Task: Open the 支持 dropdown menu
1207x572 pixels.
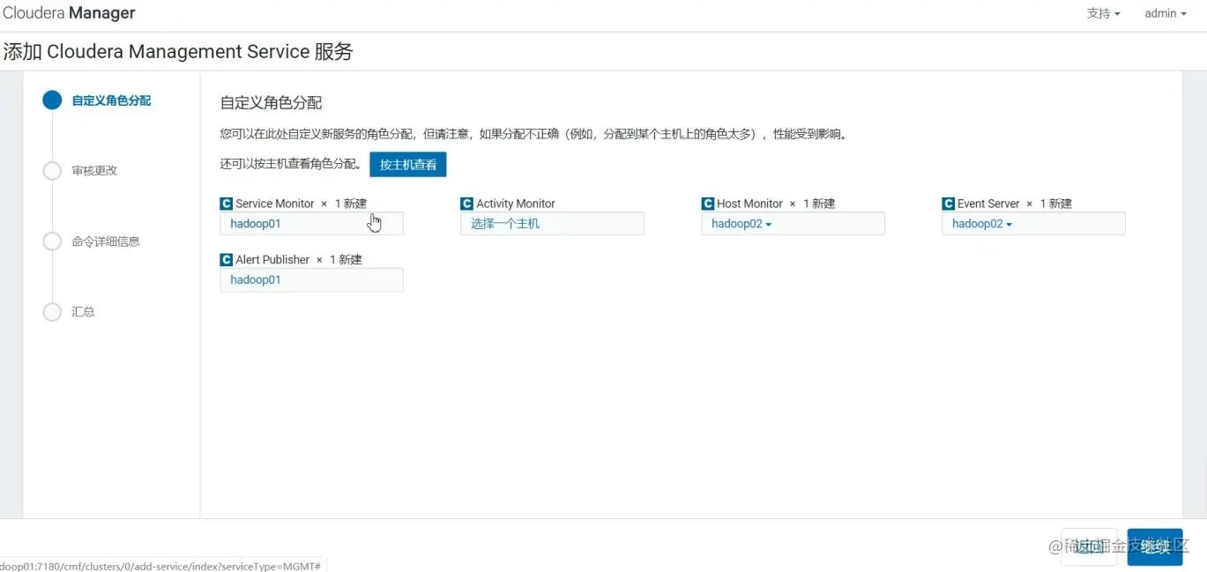Action: pyautogui.click(x=1103, y=13)
